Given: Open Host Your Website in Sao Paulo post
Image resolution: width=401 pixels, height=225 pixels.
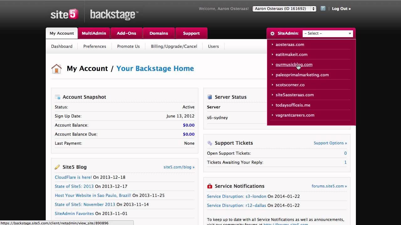Looking at the screenshot, I should click(93, 195).
